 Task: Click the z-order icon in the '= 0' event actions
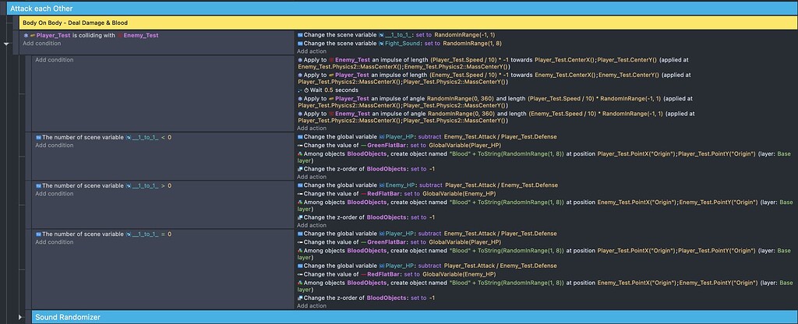coord(300,298)
